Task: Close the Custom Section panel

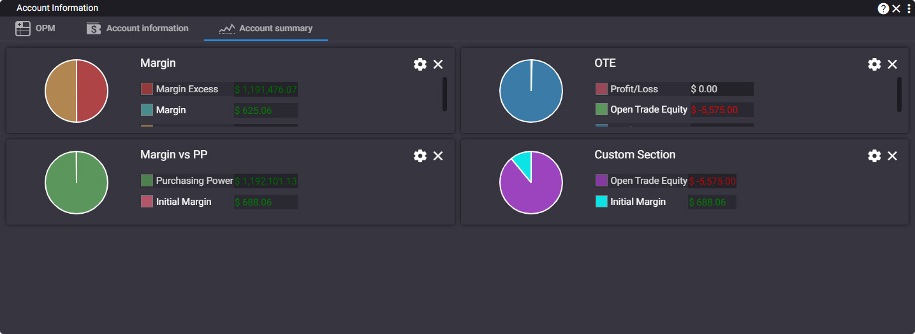Action: click(x=892, y=156)
